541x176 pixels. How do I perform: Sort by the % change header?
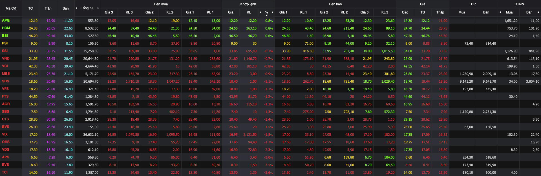266,12
